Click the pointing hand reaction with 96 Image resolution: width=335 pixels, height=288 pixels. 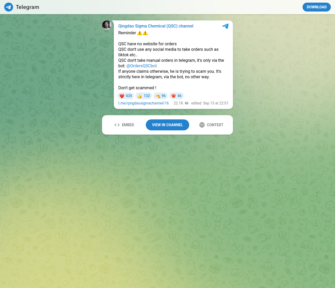point(161,96)
